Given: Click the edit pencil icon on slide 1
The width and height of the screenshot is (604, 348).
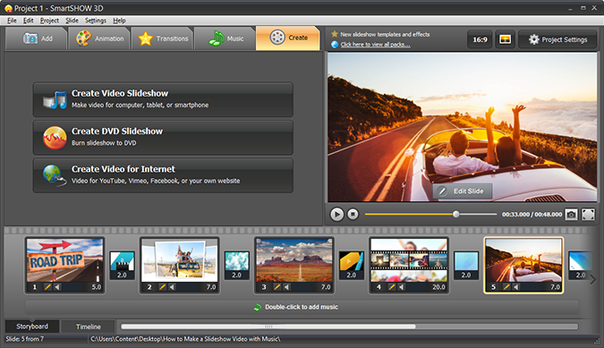Looking at the screenshot, I should tap(47, 287).
